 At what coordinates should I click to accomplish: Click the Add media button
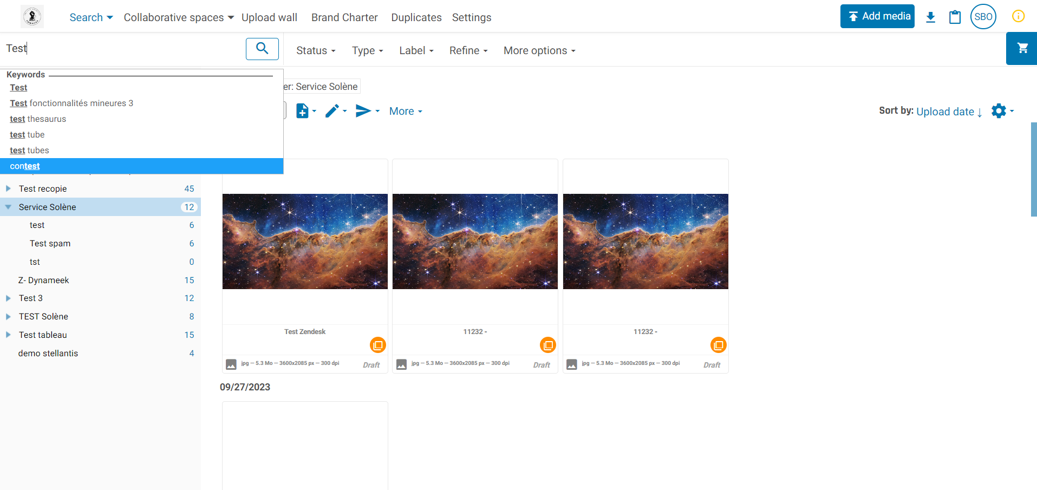877,16
